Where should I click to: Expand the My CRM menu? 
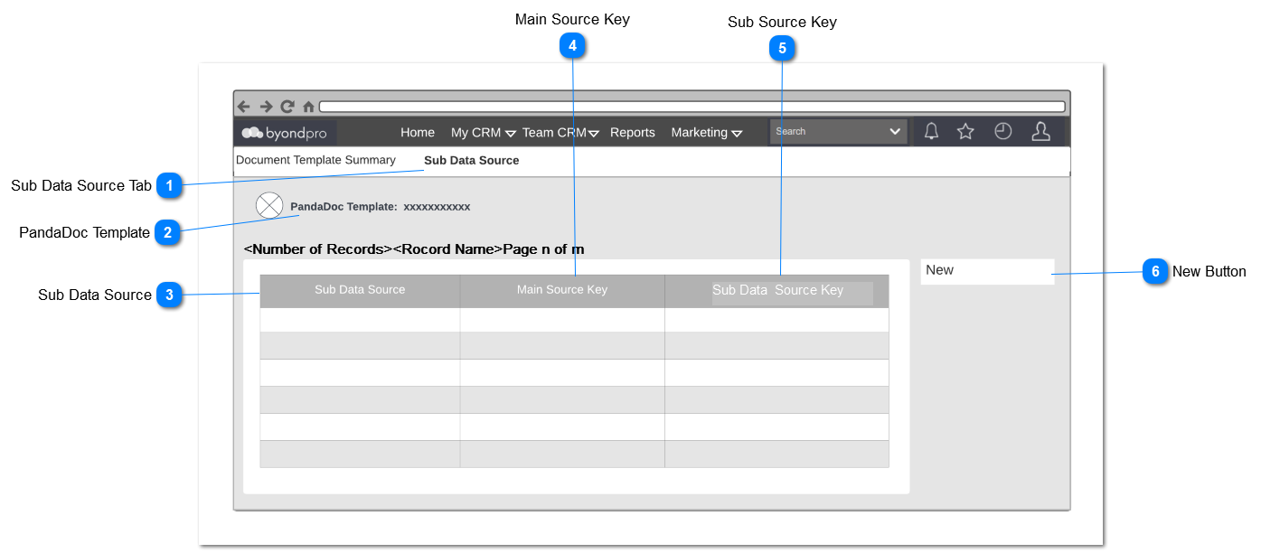point(483,133)
